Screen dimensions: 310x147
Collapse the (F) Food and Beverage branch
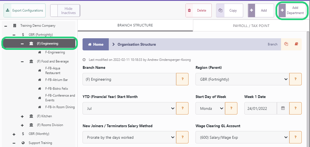point(22,61)
